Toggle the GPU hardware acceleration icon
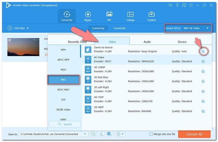 coord(109,134)
